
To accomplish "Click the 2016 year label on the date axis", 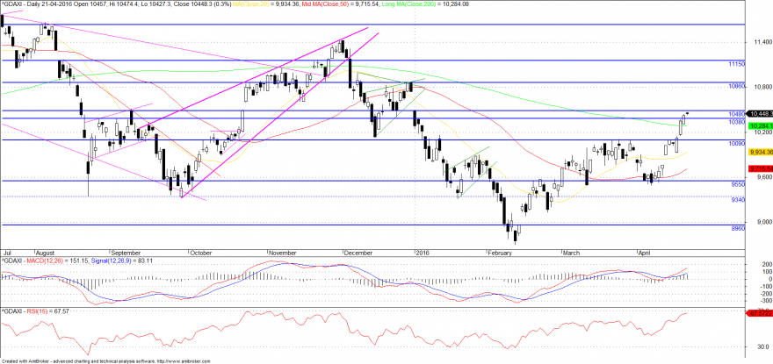I will (423, 253).
